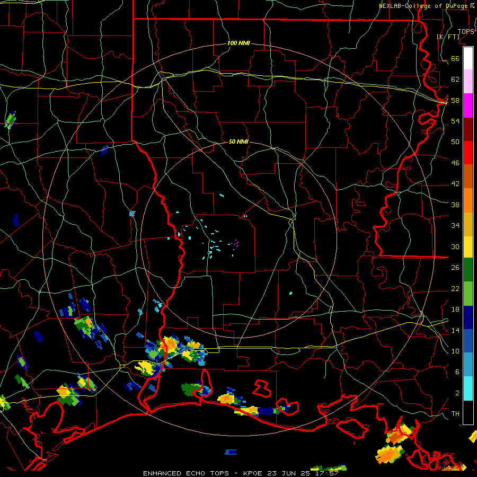The height and width of the screenshot is (477, 477).
Task: Select the dark green 30 kft swatch
Action: [x=468, y=270]
